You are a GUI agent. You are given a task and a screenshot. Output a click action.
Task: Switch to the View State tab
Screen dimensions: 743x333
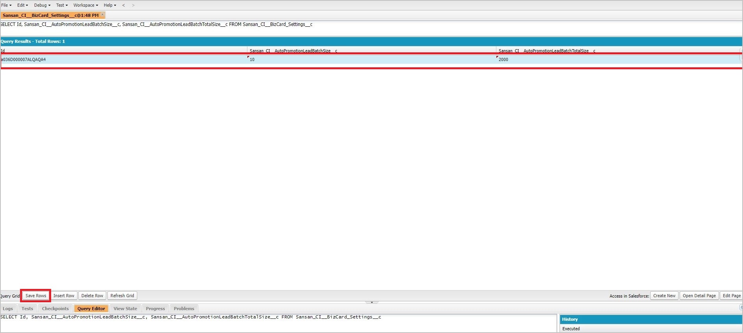(125, 309)
